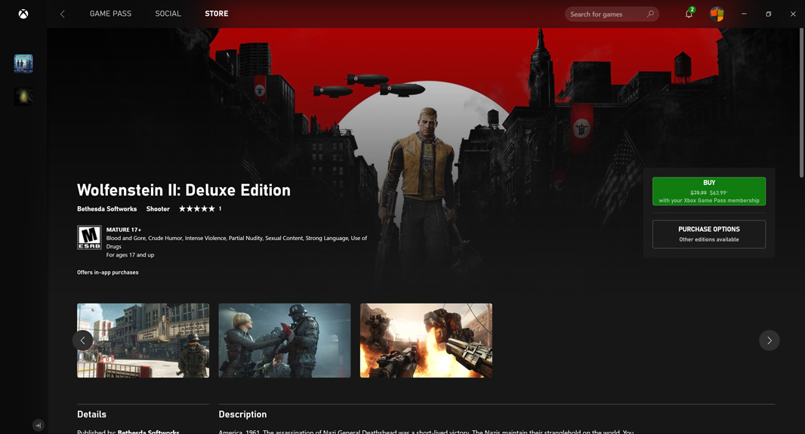The width and height of the screenshot is (805, 434).
Task: Show next screenshots in carousel
Action: point(769,340)
